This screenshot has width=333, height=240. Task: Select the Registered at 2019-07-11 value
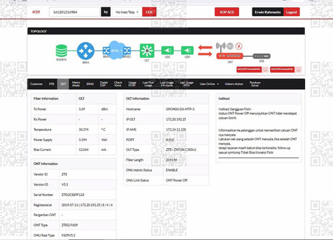click(x=87, y=205)
